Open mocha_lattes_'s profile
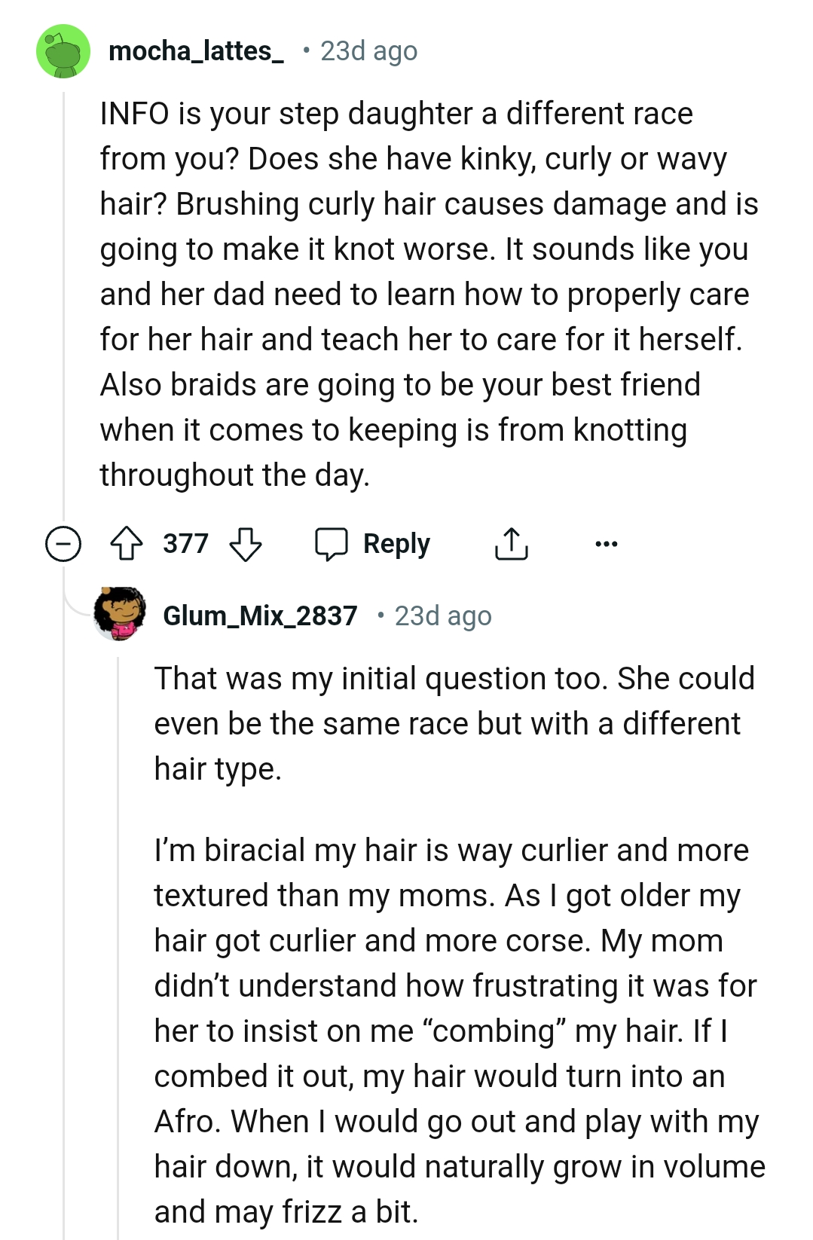The height and width of the screenshot is (1240, 813). pos(197,51)
